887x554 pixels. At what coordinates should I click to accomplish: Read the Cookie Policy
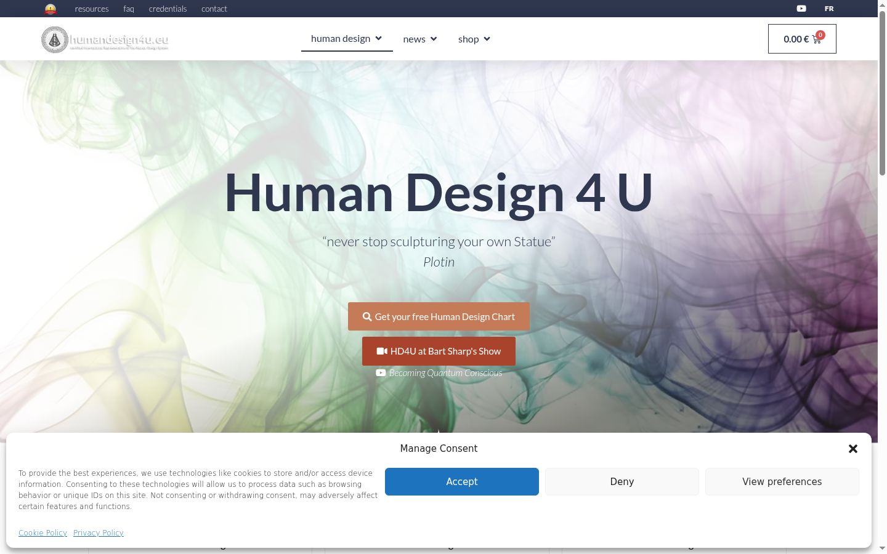(43, 533)
